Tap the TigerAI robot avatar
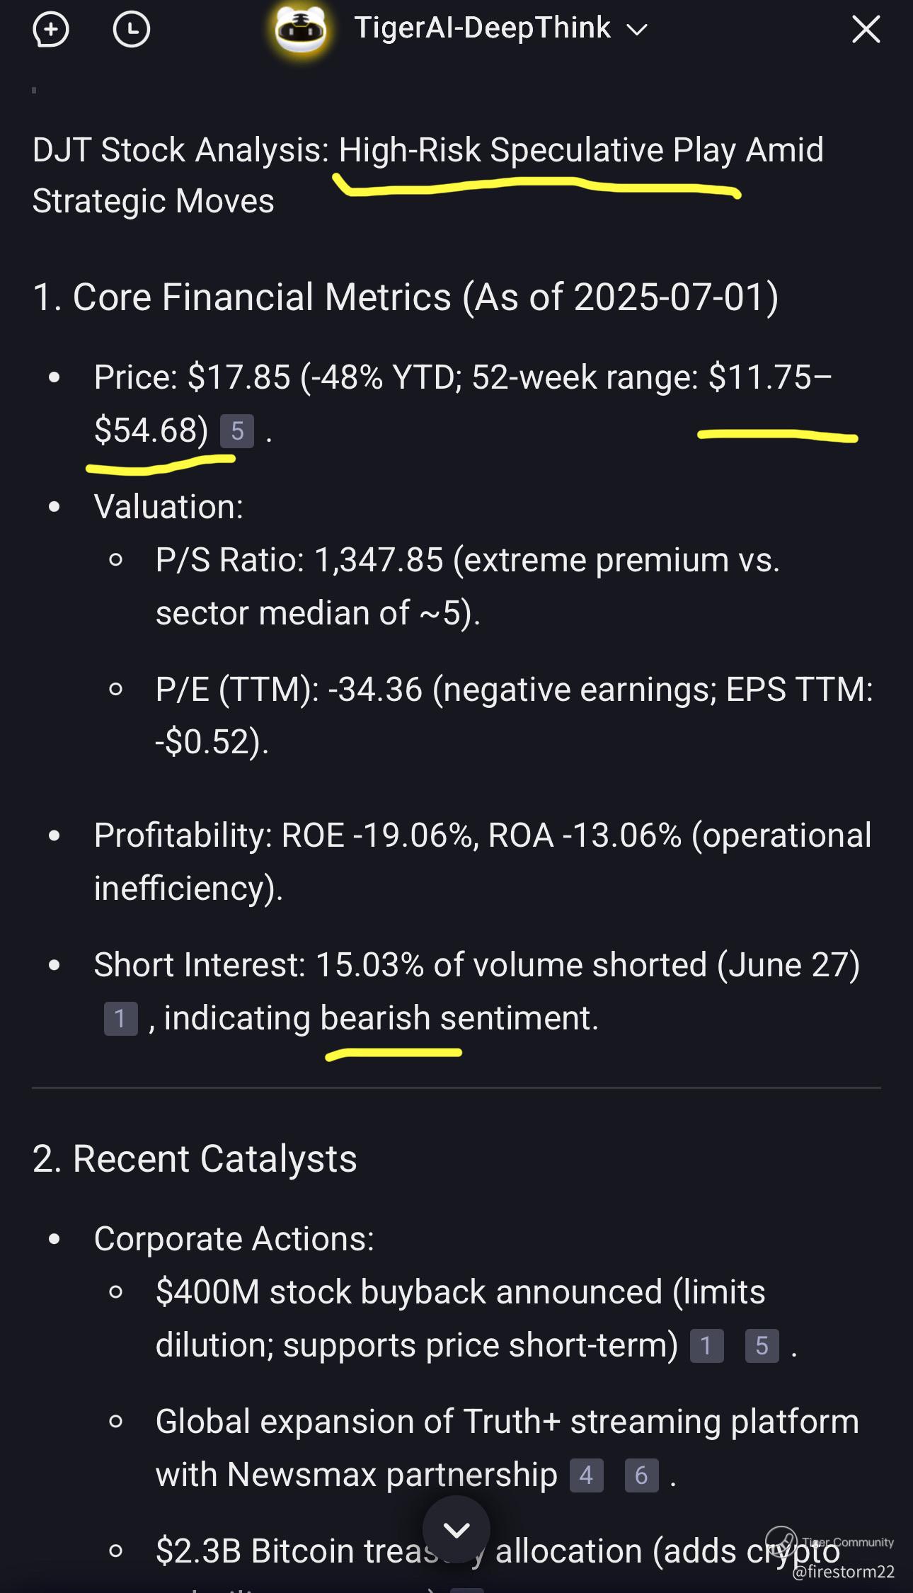Screen dimensions: 913x1593 (x=302, y=30)
